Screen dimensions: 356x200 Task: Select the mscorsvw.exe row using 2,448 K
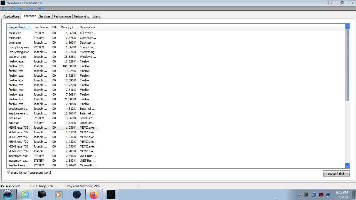(x=53, y=156)
